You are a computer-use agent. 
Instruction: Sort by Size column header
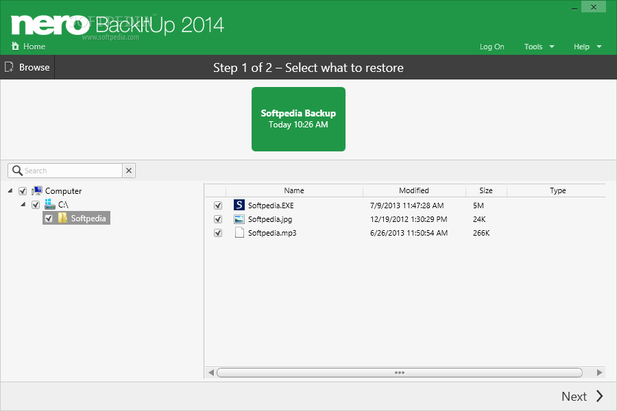(x=486, y=190)
